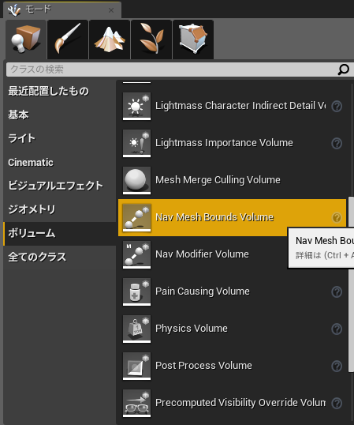
Task: Open the ジオメトリ category
Action: 32,209
